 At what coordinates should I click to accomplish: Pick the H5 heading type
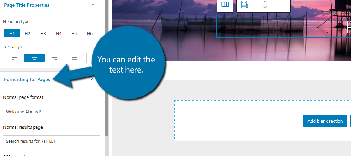click(74, 33)
